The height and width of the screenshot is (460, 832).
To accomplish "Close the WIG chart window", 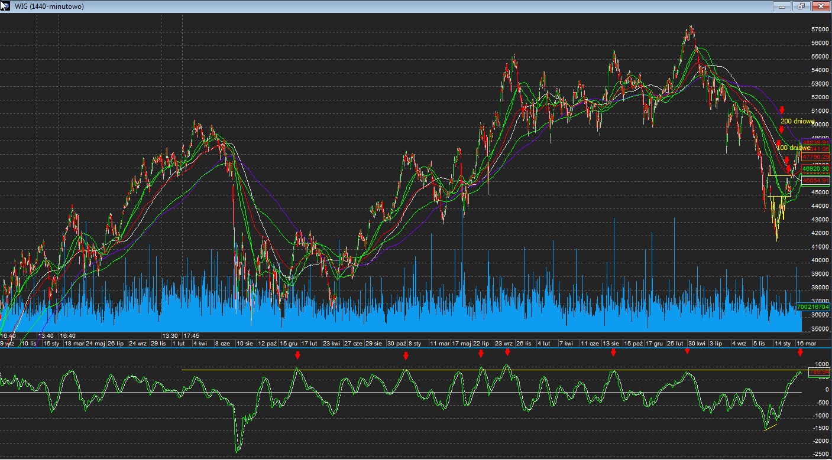I will (820, 6).
